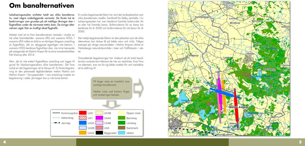Select the Lövskog green legend swatch
The width and height of the screenshot is (305, 146).
tap(122, 123)
